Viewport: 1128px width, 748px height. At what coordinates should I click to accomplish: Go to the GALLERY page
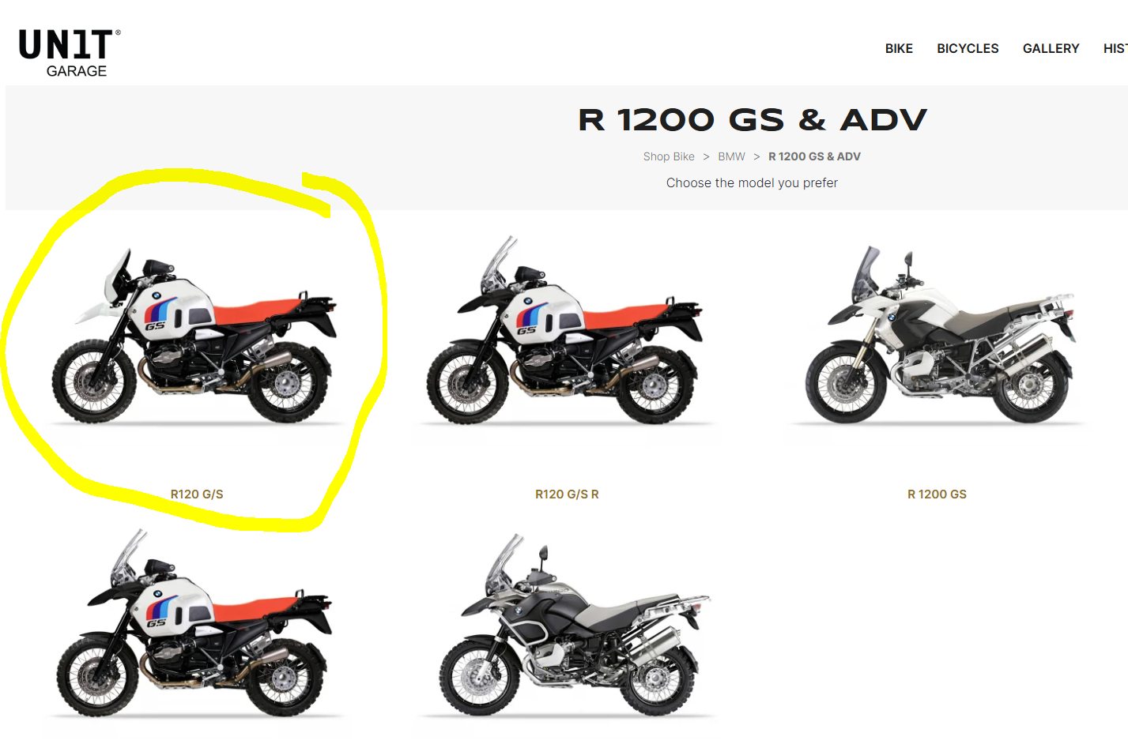click(1051, 49)
